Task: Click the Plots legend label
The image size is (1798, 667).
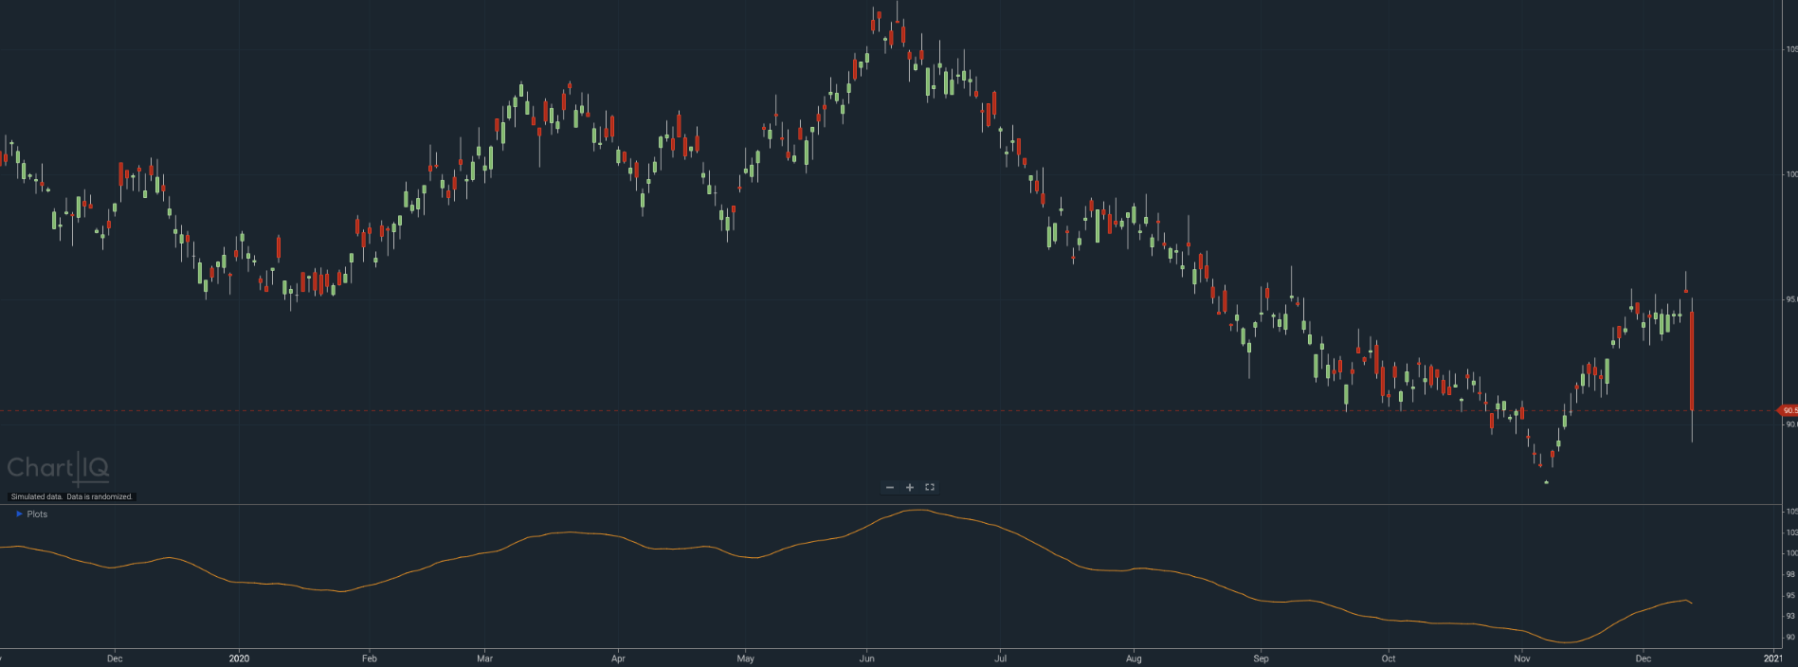Action: pyautogui.click(x=37, y=514)
